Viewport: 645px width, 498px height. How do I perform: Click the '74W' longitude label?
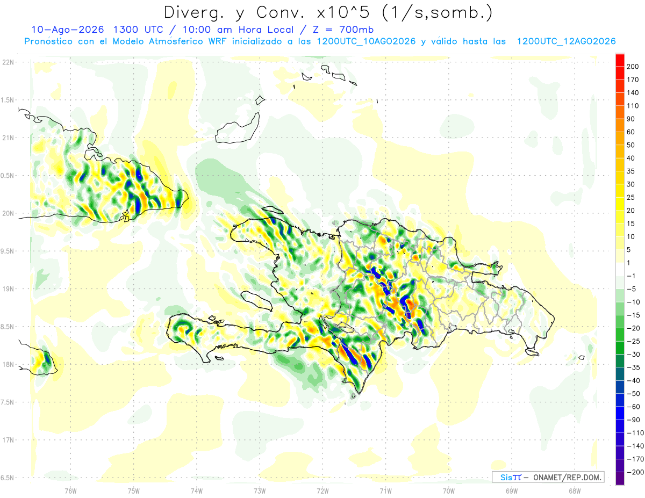point(197,490)
